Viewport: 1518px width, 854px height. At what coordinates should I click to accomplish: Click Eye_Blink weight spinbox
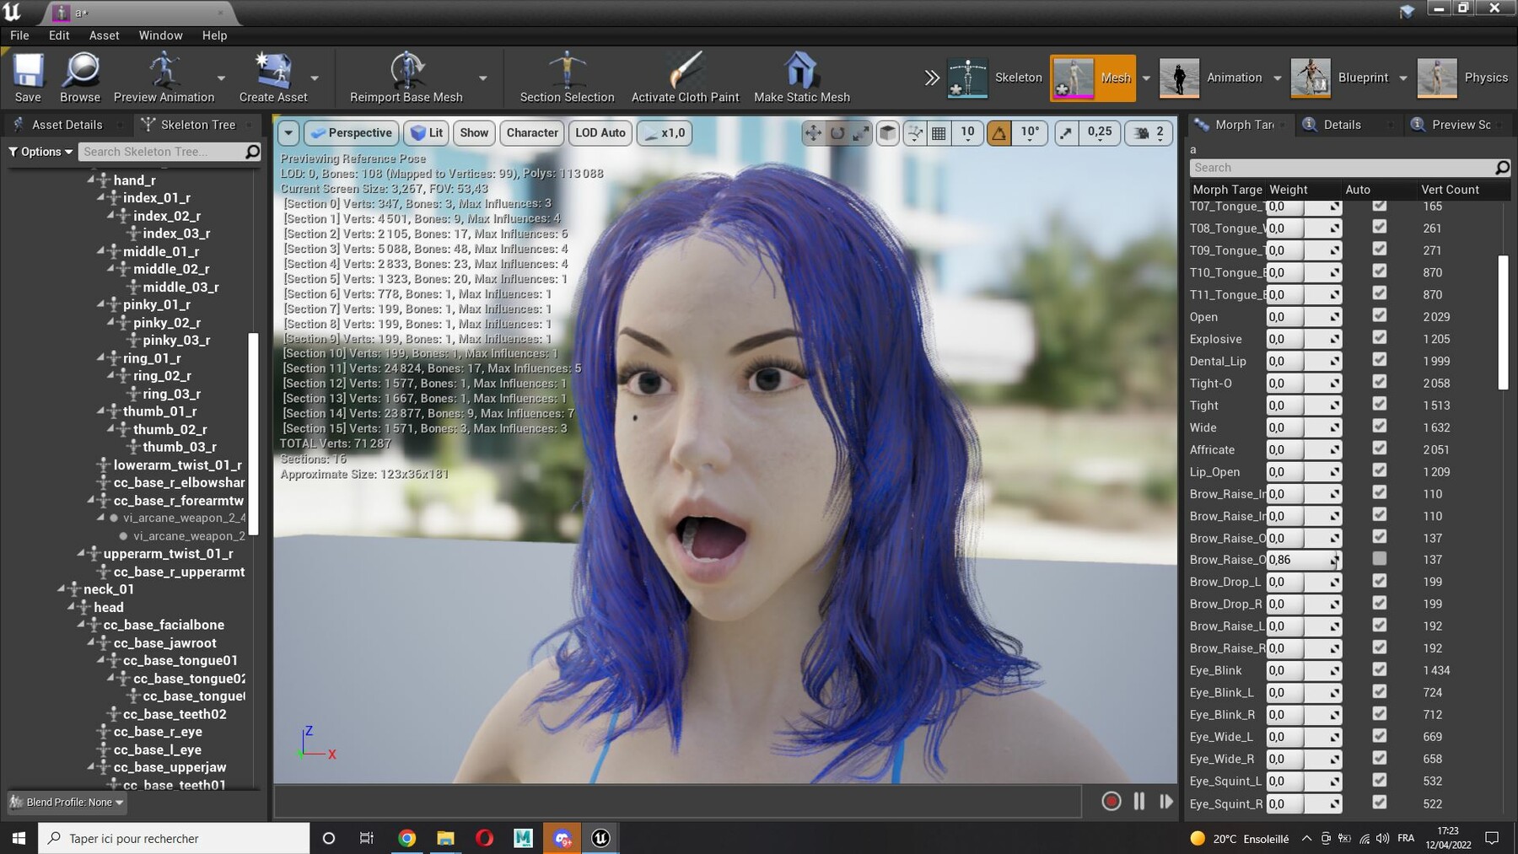(1304, 670)
